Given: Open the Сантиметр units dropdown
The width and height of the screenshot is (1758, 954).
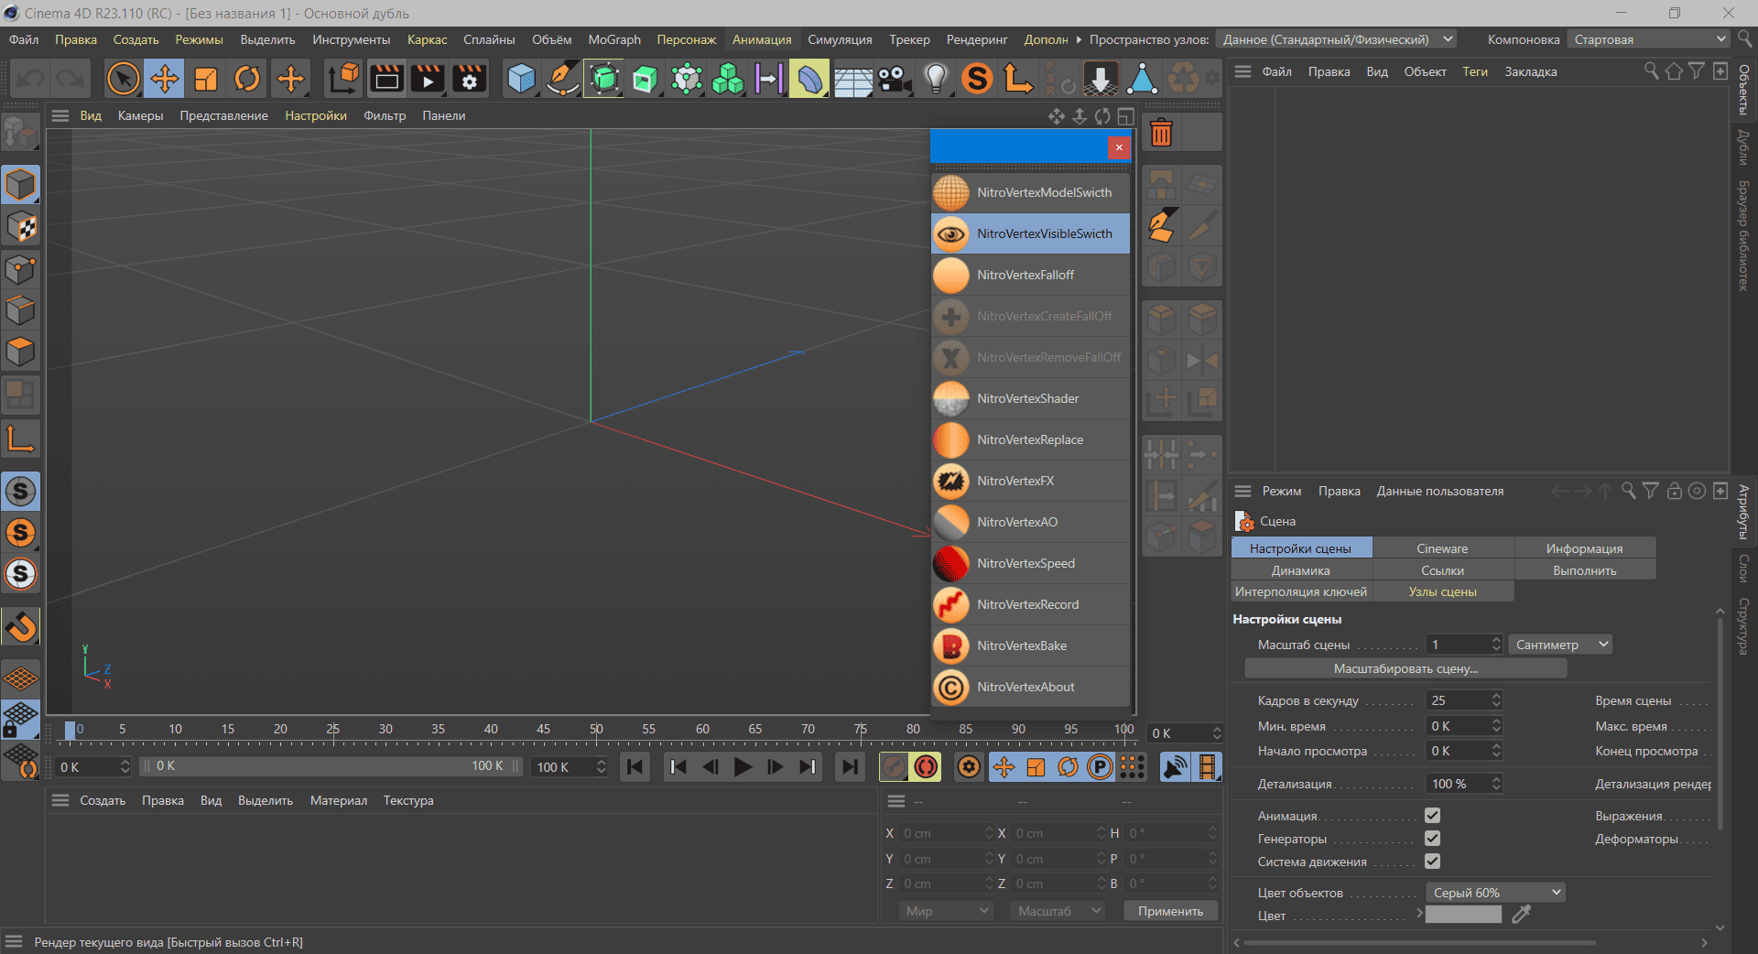Looking at the screenshot, I should [1560, 645].
